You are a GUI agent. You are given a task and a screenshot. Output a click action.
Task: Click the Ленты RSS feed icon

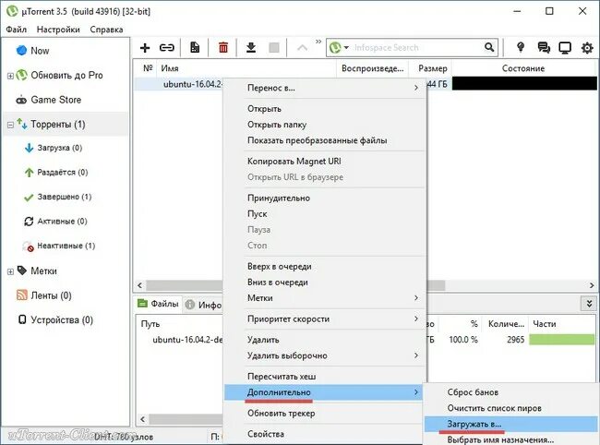pyautogui.click(x=22, y=295)
